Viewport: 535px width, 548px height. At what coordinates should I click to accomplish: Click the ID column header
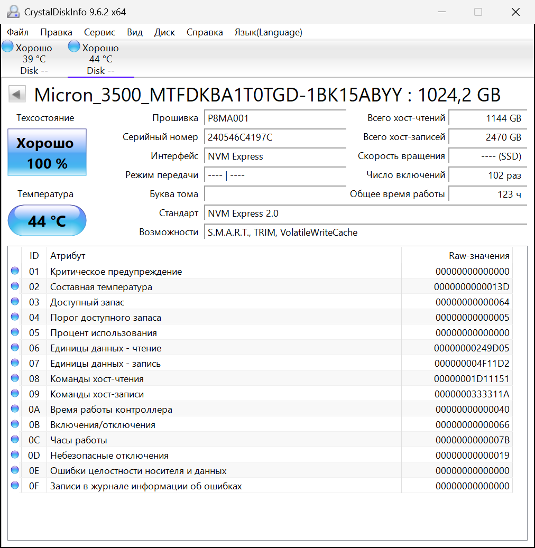pos(34,256)
